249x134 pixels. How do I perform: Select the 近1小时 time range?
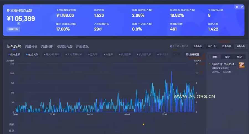pos(197,46)
